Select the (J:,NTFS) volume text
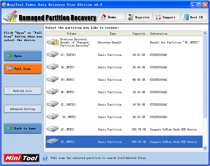210x166 pixels. point(67,129)
